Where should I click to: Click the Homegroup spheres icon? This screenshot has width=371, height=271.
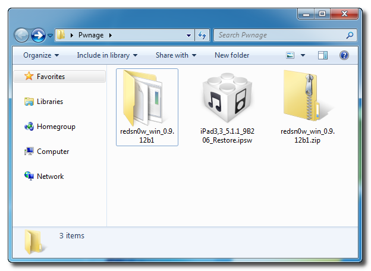(29, 127)
